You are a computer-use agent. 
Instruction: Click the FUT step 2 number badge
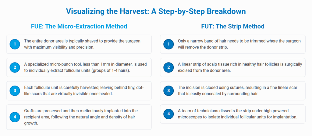[x=168, y=67]
